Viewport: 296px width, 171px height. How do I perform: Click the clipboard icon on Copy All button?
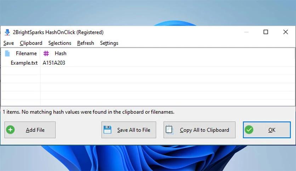pos(169,130)
